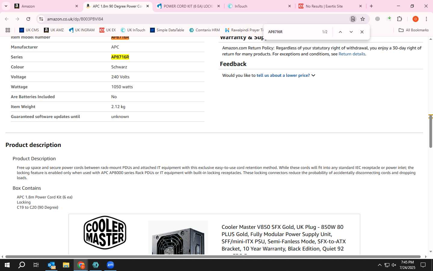The height and width of the screenshot is (271, 433).
Task: Click the muted volume tray icon
Action: [394, 265]
